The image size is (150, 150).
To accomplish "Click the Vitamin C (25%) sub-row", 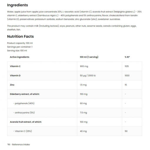I will click(x=74, y=131).
